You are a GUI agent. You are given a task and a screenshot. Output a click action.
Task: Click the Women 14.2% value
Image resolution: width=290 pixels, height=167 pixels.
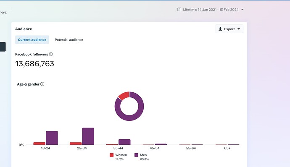click(119, 159)
